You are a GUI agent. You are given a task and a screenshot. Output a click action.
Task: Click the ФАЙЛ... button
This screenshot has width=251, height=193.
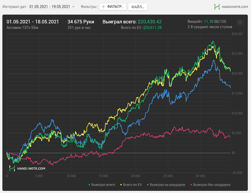138,7
